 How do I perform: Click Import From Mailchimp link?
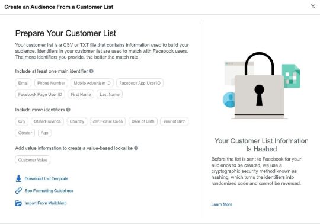46,203
